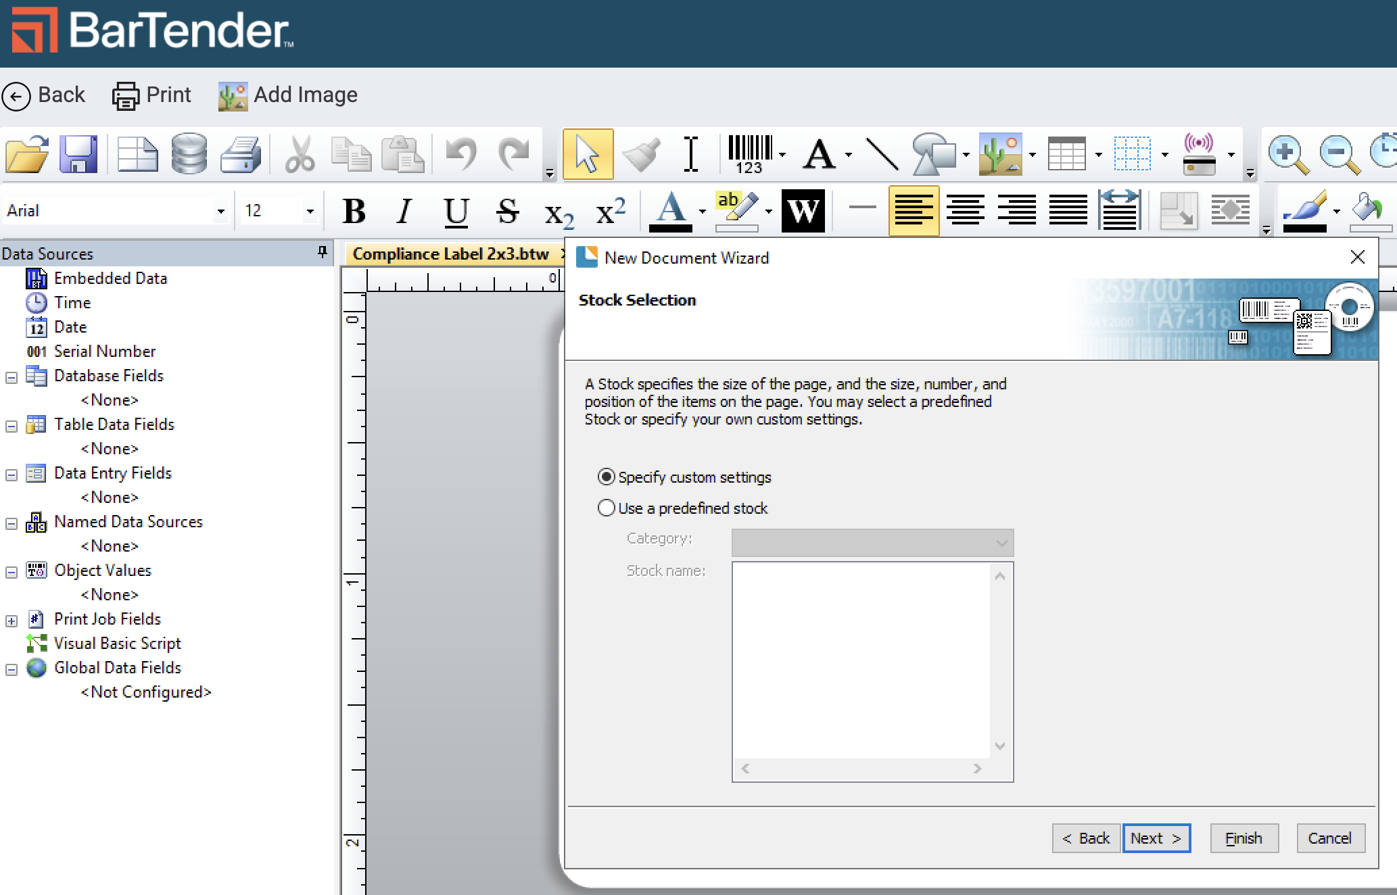Image resolution: width=1397 pixels, height=895 pixels.
Task: Select the table object tool
Action: tap(1066, 154)
